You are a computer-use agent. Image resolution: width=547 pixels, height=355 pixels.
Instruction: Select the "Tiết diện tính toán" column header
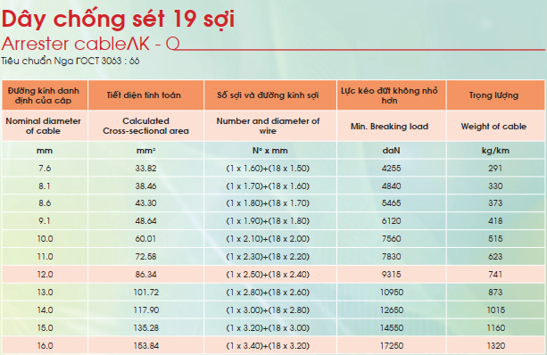(x=144, y=95)
